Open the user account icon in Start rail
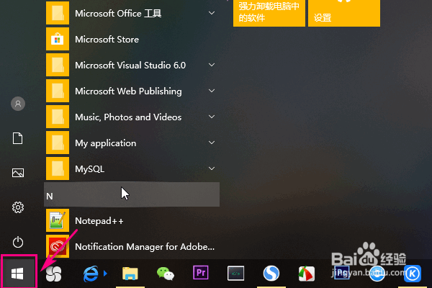This screenshot has width=432, height=288. (x=18, y=104)
